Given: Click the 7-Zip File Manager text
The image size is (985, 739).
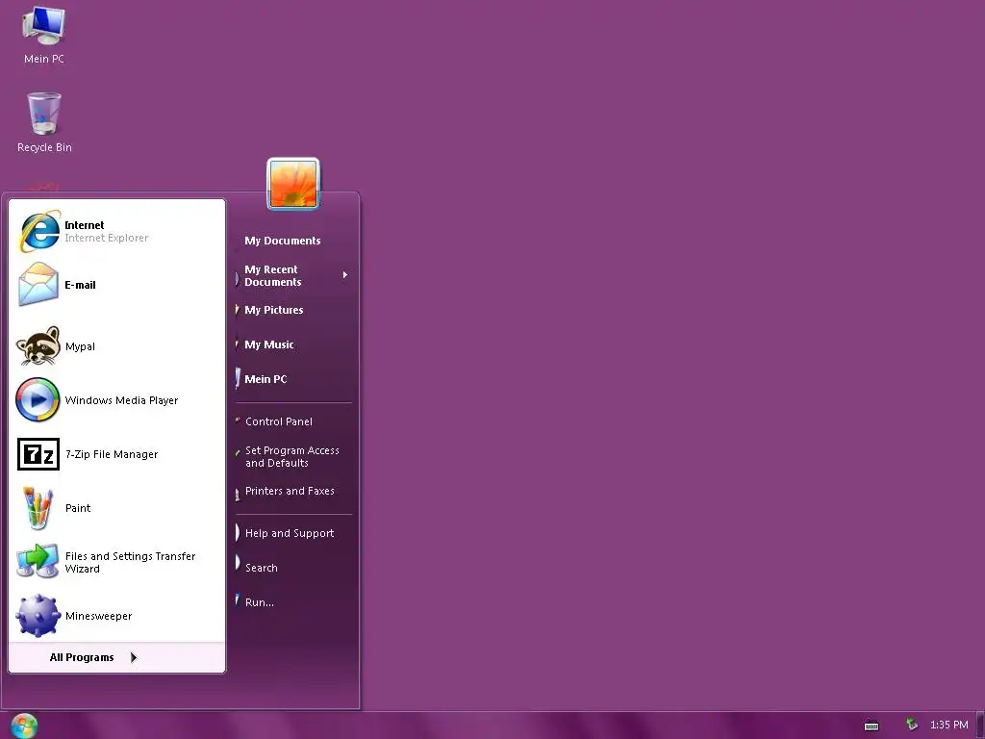Looking at the screenshot, I should click(x=112, y=454).
